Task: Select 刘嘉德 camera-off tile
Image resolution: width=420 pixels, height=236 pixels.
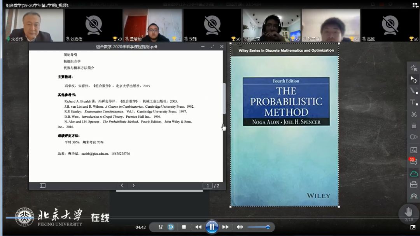Action: [x=93, y=25]
